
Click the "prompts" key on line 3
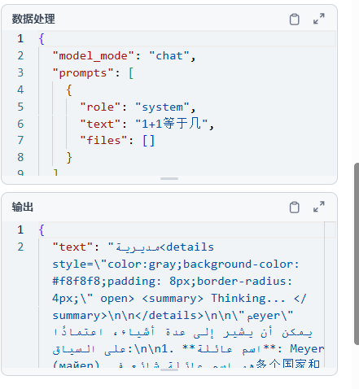[83, 73]
